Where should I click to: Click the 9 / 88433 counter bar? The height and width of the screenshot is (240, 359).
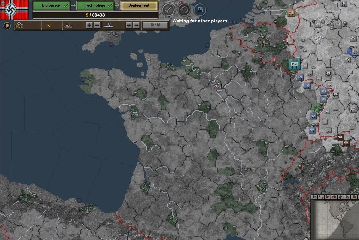95,15
